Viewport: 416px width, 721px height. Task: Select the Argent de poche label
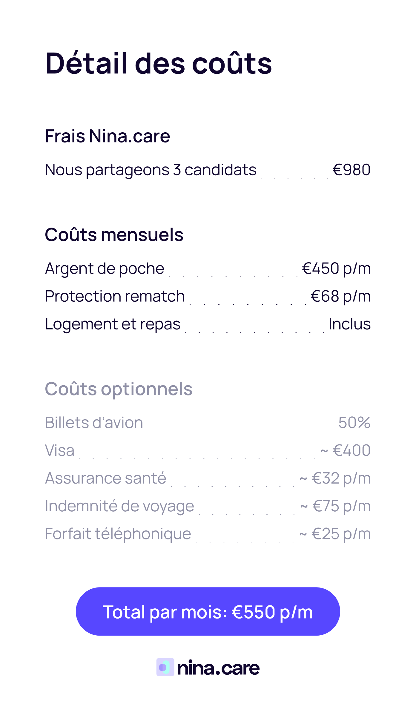(105, 269)
